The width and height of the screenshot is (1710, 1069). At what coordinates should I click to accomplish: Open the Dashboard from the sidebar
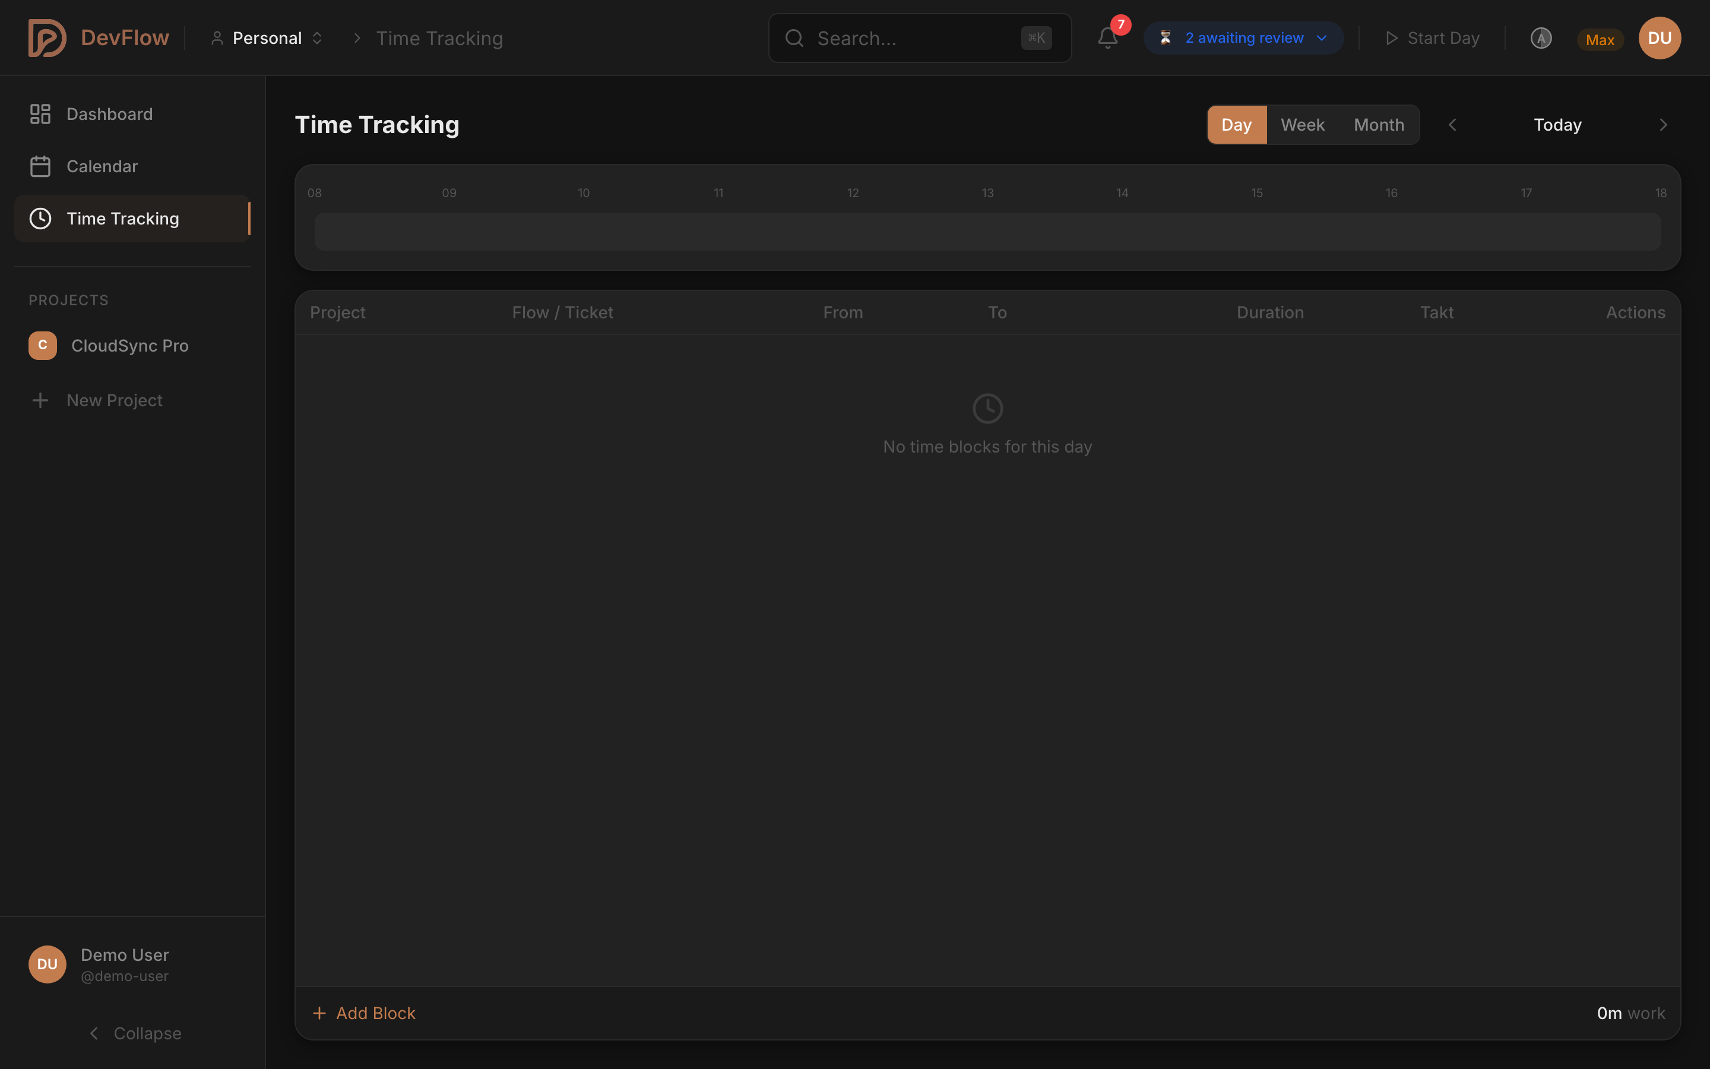pos(109,114)
